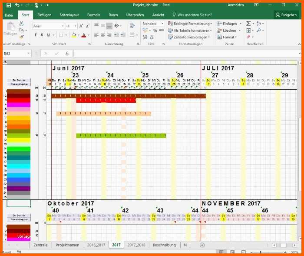Increase decimal places
304x256 pixels.
145,37
